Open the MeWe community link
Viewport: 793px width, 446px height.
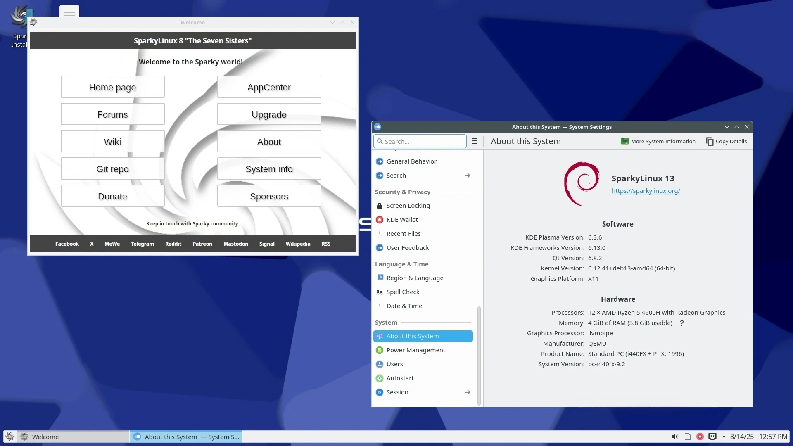click(112, 244)
